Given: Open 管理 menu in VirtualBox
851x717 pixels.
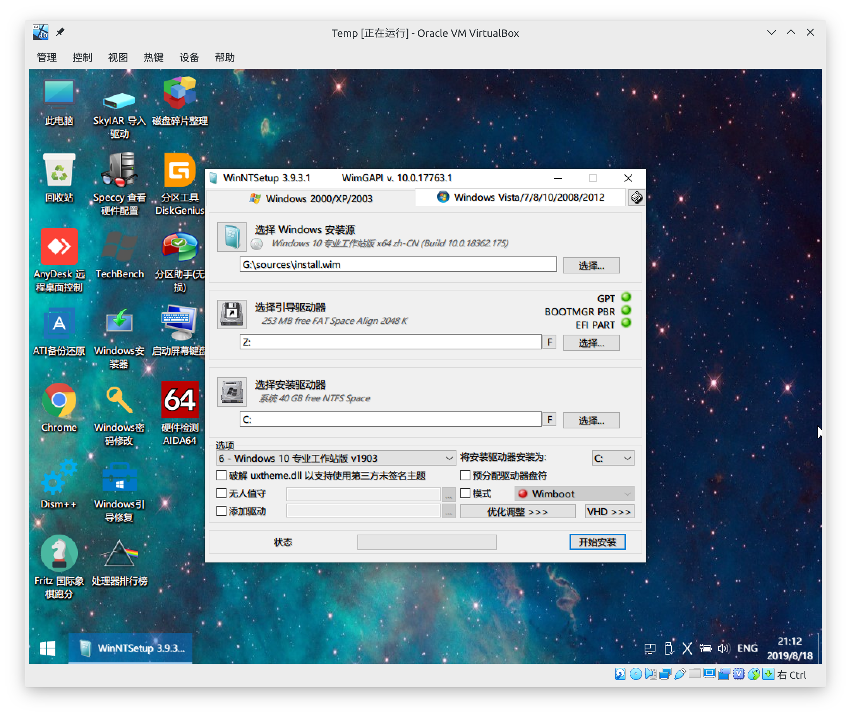Looking at the screenshot, I should 47,57.
